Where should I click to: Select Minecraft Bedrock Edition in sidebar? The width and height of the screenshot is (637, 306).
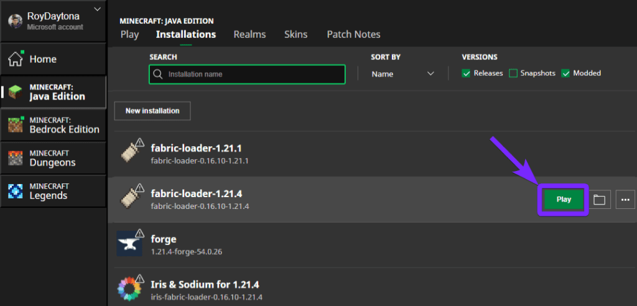click(x=53, y=126)
